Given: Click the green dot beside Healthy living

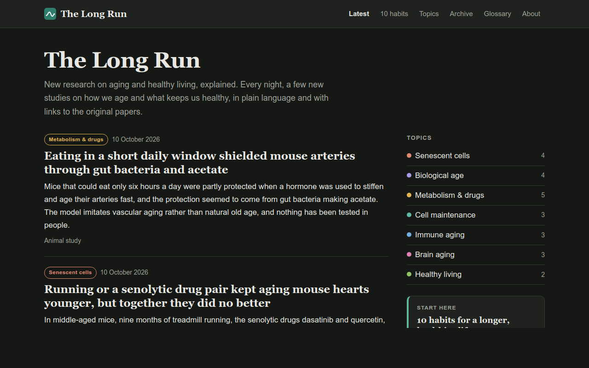Looking at the screenshot, I should pos(409,274).
